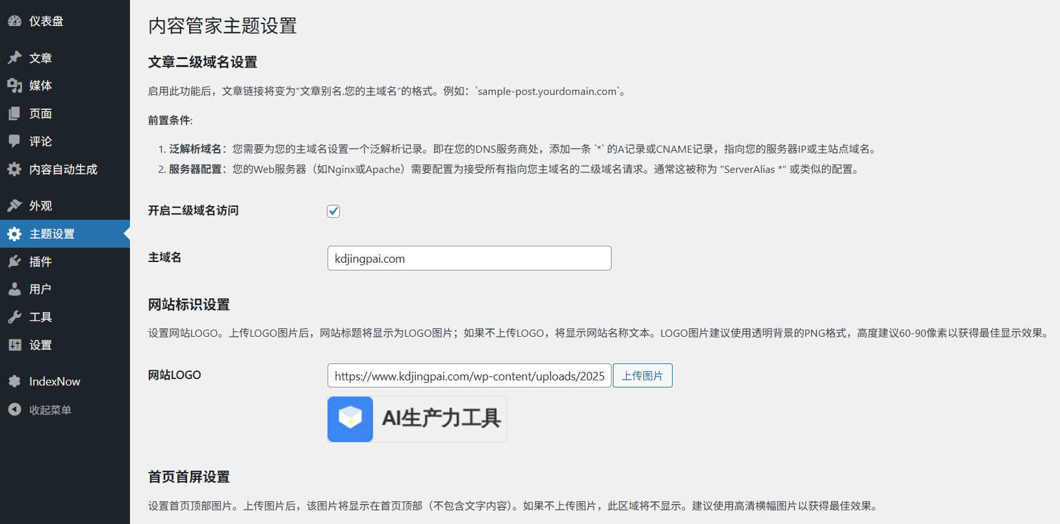1060x524 pixels.
Task: Click the AI生产力工具 logo preview
Action: [x=417, y=419]
